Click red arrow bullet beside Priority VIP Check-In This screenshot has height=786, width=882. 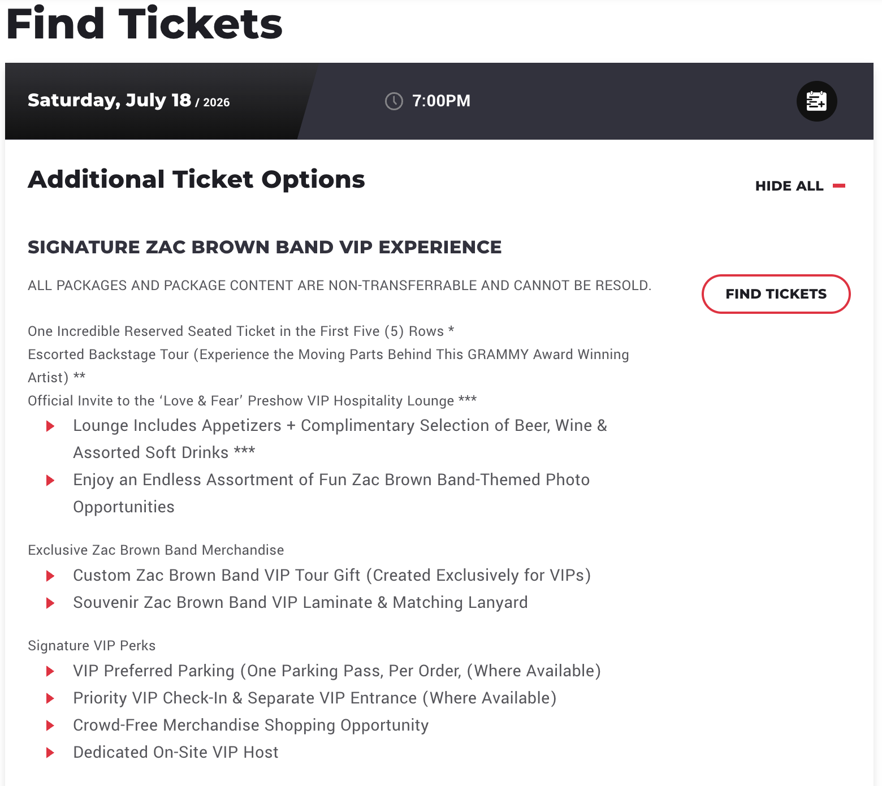tap(50, 698)
